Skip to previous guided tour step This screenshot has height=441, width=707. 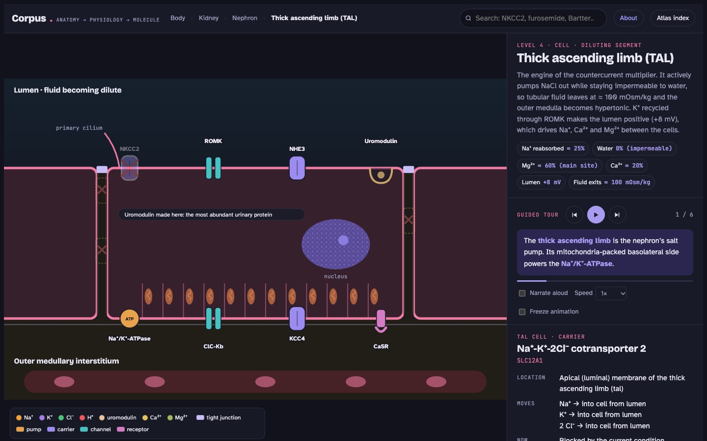[574, 215]
